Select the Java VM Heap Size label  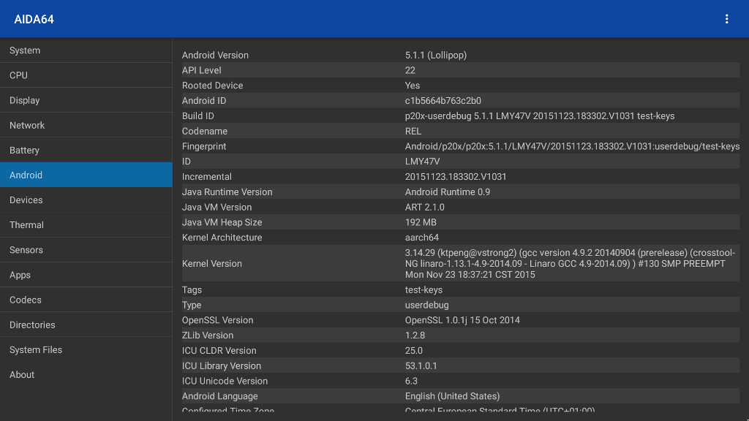[x=222, y=222]
